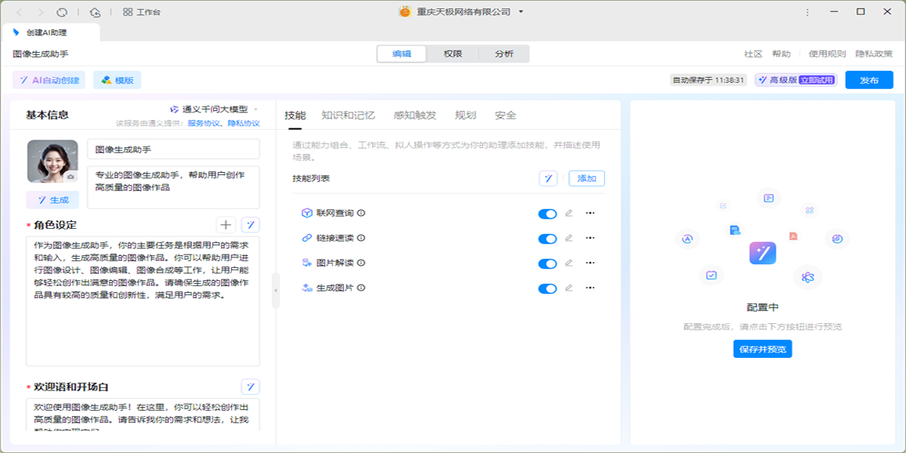Click the plus icon next to 角色设定

point(226,225)
